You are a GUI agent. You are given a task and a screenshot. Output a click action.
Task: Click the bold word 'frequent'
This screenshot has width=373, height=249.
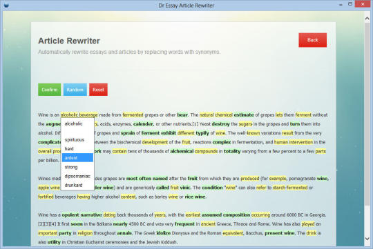(x=184, y=224)
